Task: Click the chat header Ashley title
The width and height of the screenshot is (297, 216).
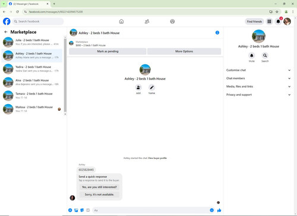Action: pyautogui.click(x=99, y=33)
